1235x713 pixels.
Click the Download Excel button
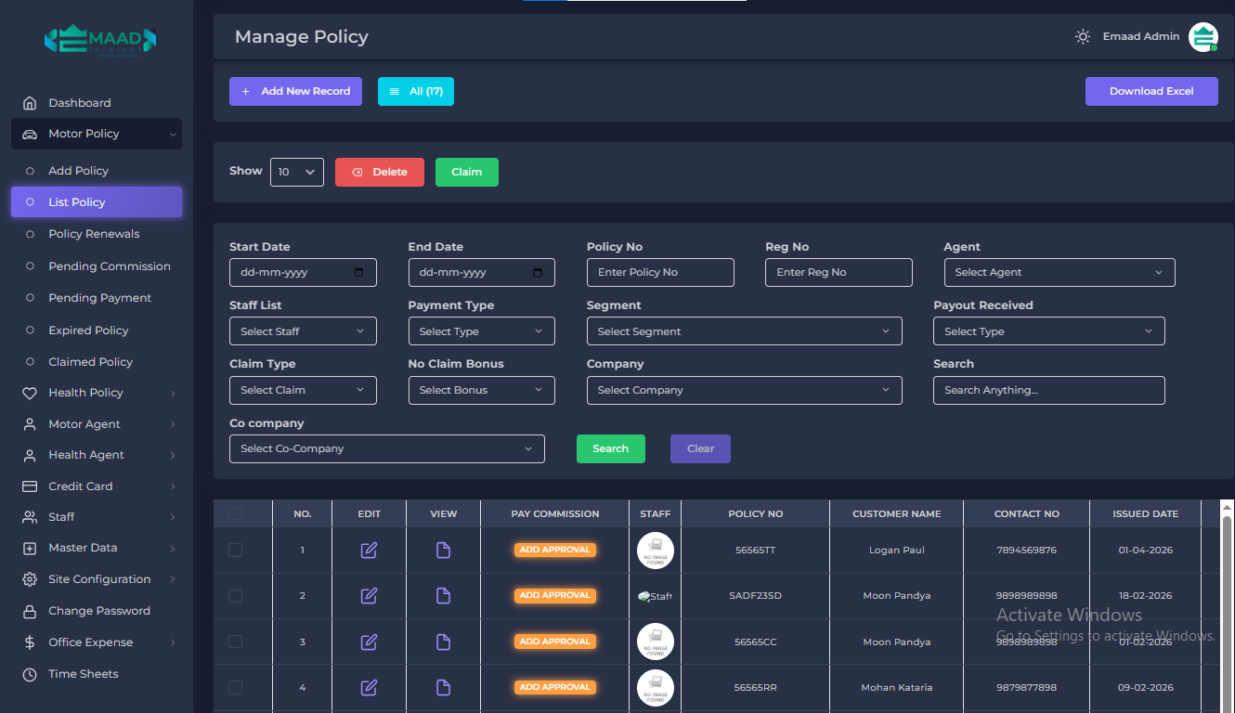pos(1150,91)
